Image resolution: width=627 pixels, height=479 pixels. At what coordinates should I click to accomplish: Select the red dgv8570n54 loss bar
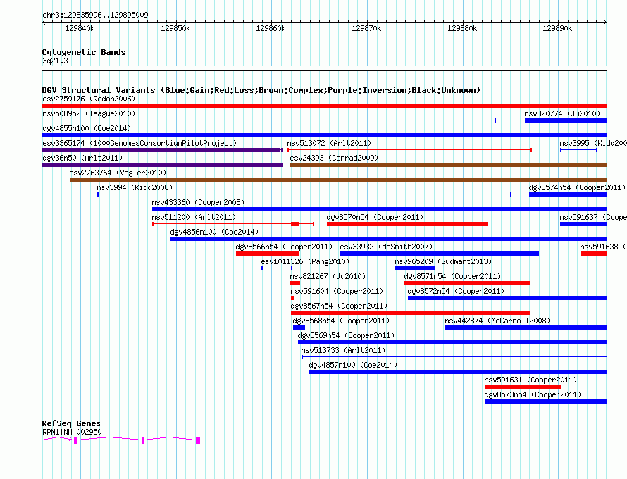point(407,224)
